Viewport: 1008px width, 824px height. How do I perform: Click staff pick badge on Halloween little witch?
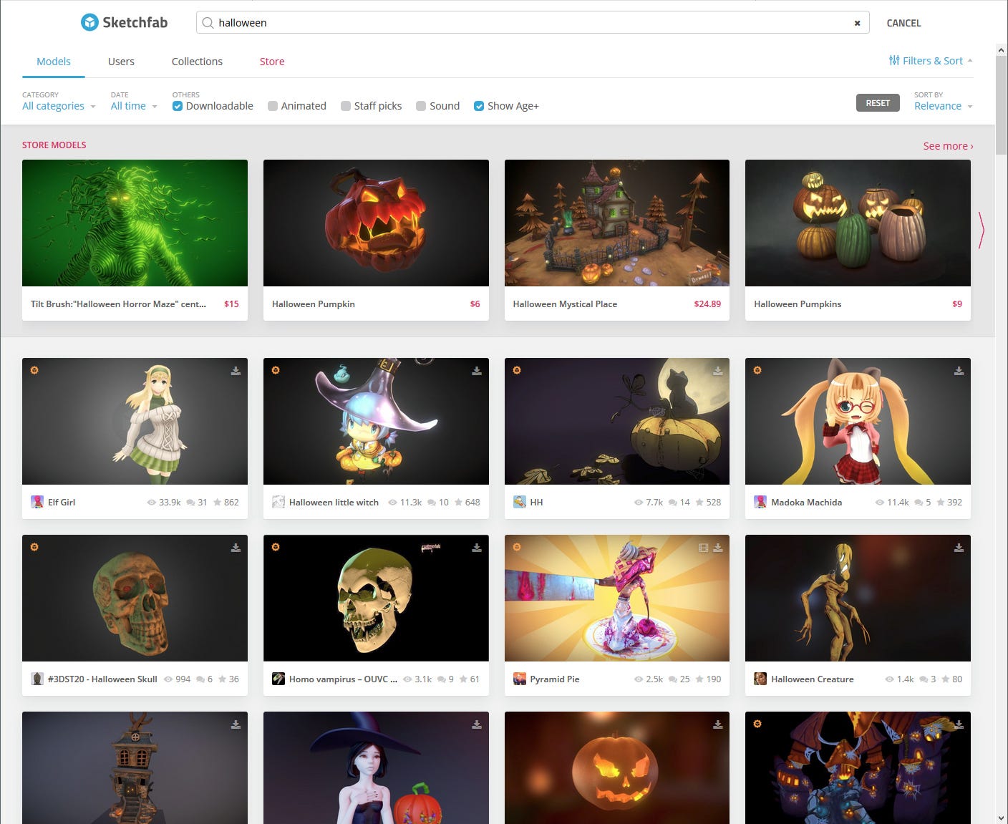tap(276, 370)
